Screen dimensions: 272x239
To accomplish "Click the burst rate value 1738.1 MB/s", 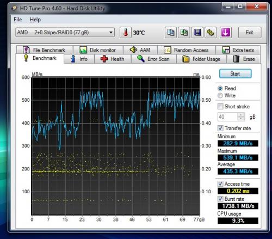I will tap(238, 206).
